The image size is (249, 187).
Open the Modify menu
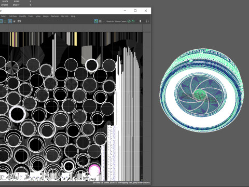[x=22, y=16]
